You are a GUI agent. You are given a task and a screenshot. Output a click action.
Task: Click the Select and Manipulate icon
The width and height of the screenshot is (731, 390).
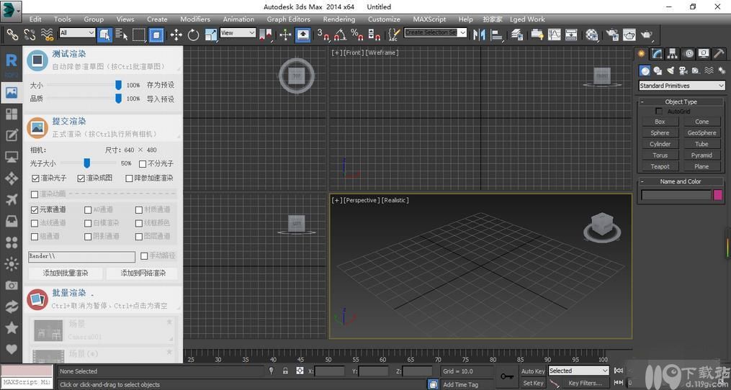[x=285, y=34]
